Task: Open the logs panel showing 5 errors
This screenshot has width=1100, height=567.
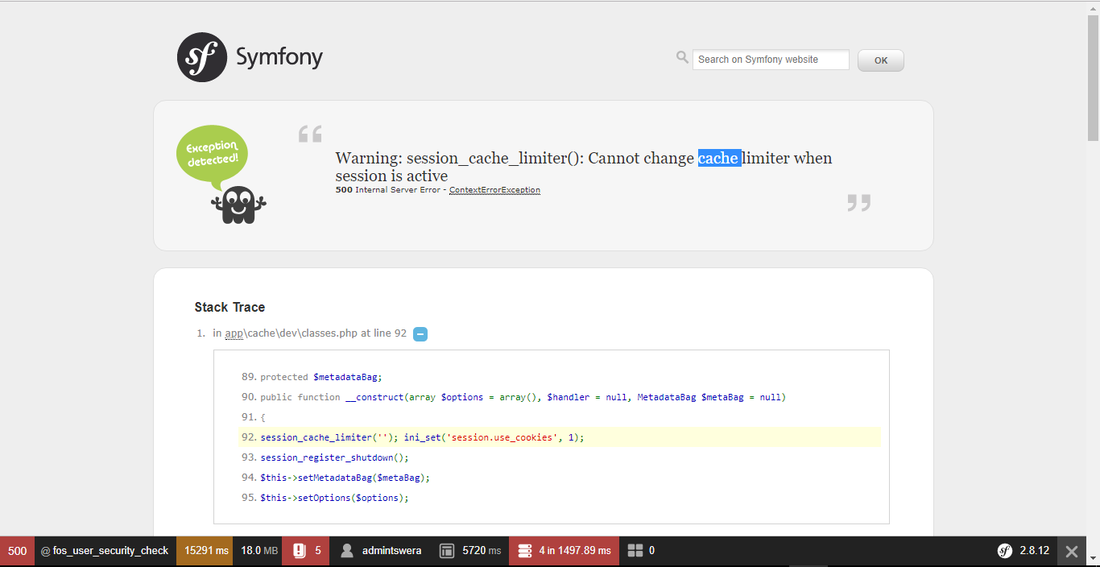Action: 305,550
